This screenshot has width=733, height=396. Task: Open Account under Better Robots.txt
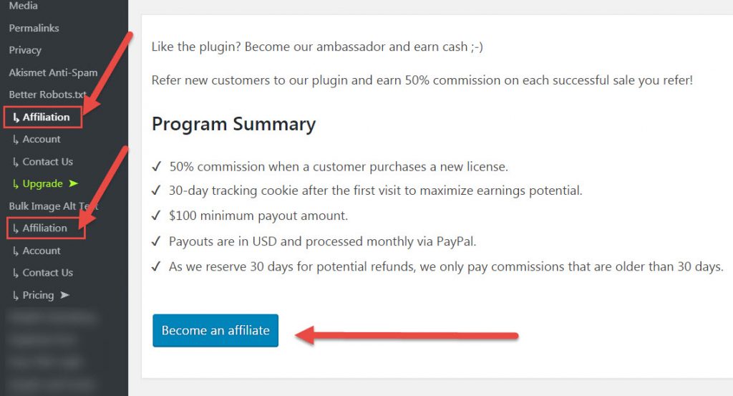[x=37, y=140]
